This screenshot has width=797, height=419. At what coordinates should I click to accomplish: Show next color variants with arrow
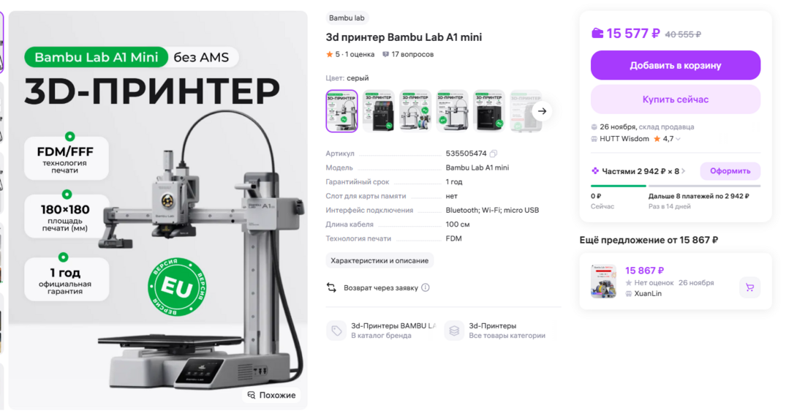tap(542, 111)
